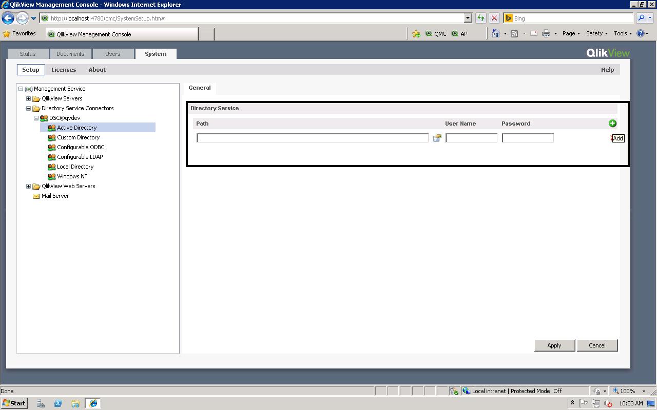Click the green add row icon
This screenshot has height=410, width=657.
612,124
